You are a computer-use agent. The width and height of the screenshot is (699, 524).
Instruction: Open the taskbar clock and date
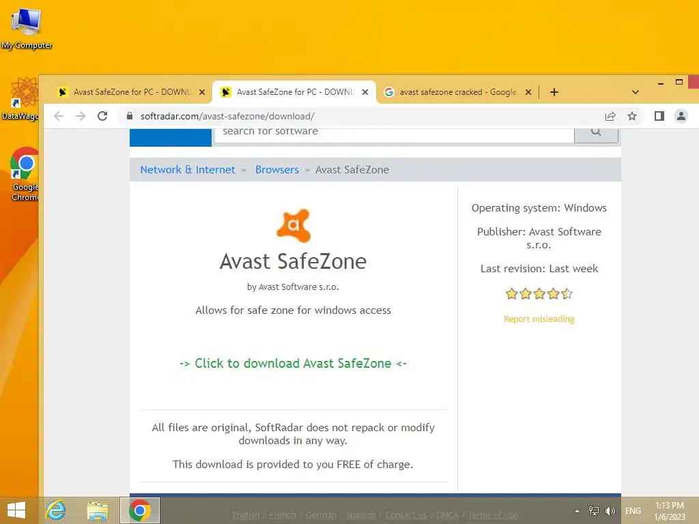670,511
